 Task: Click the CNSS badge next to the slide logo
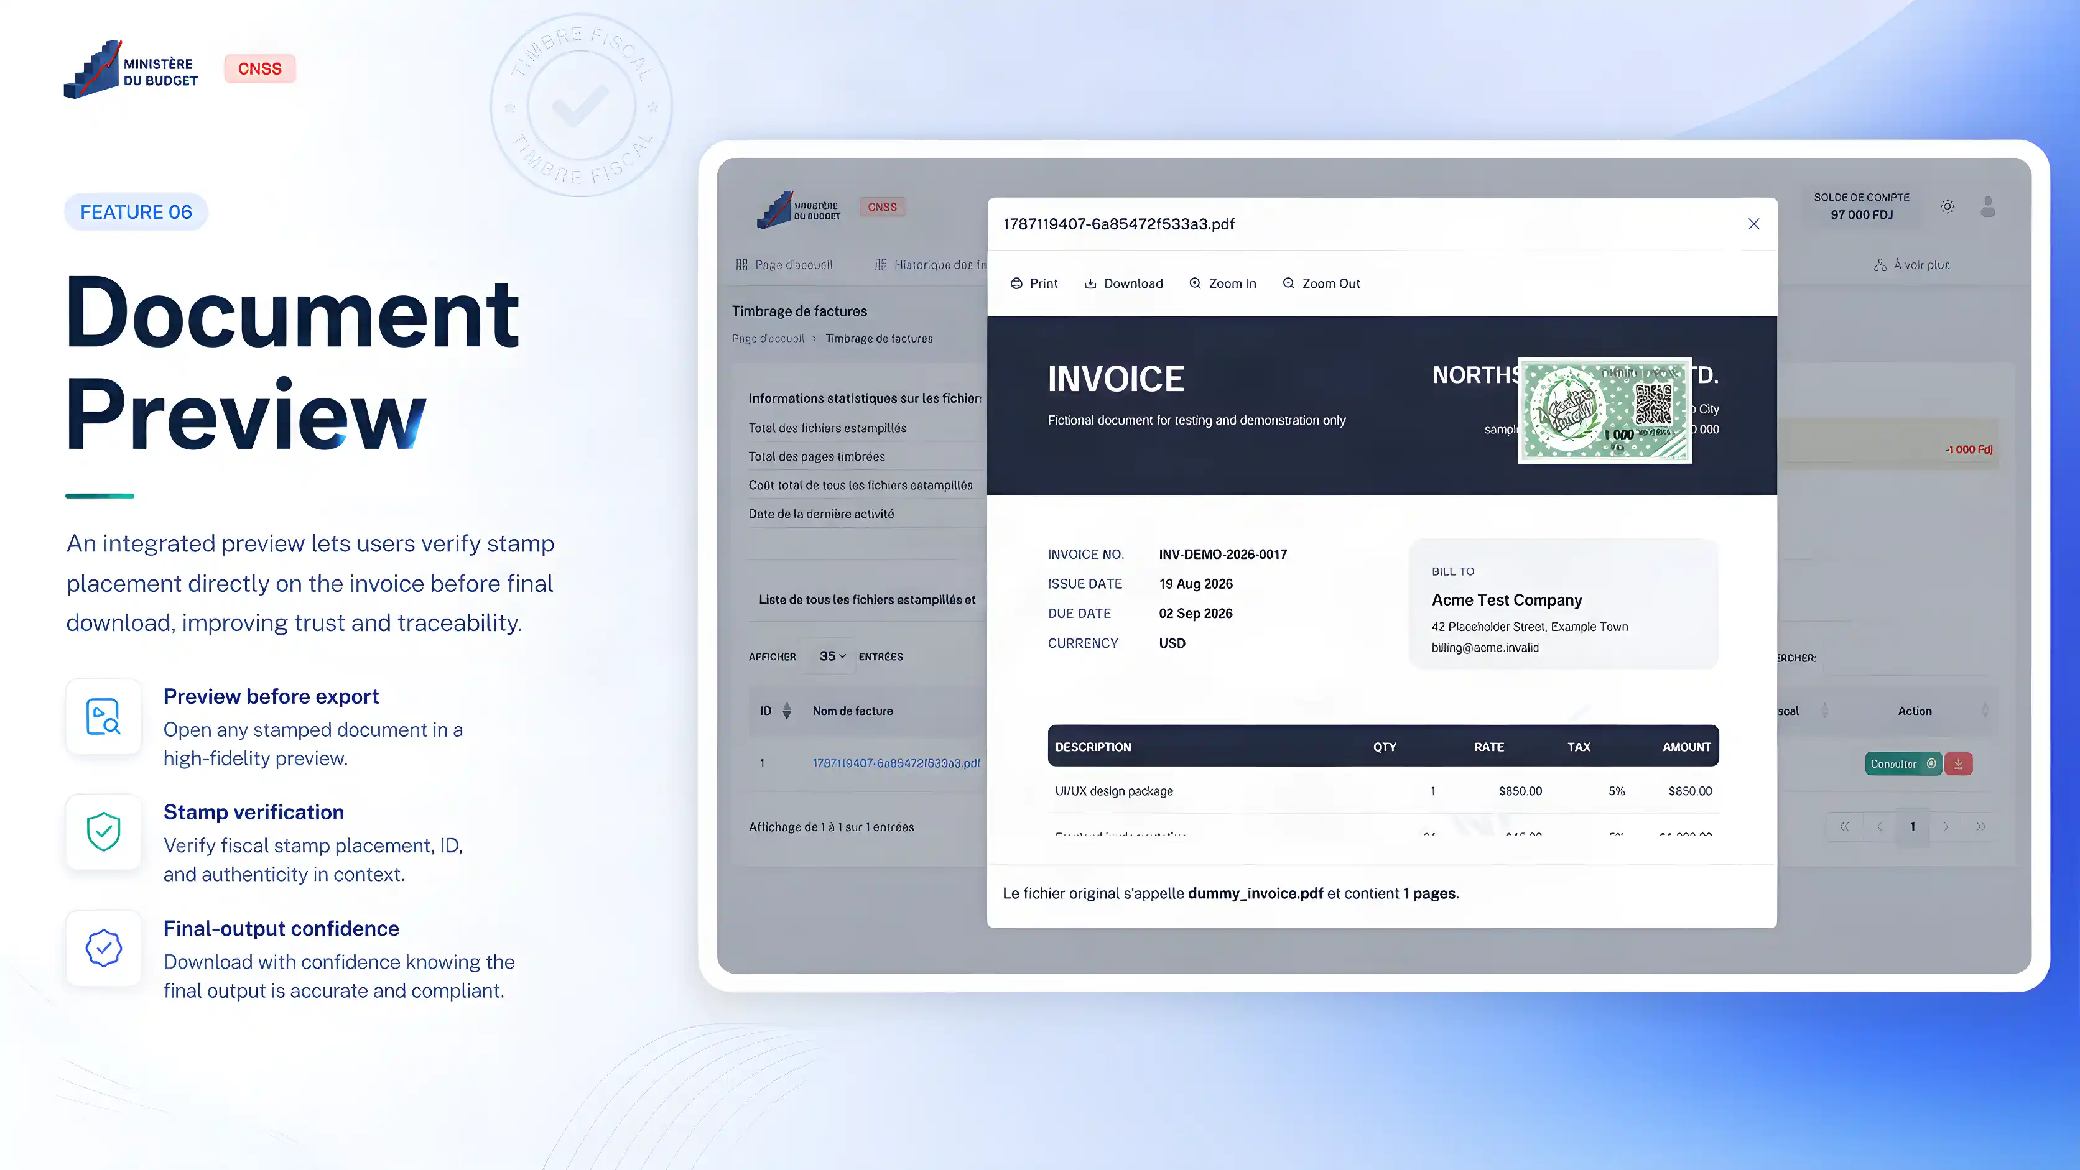click(260, 68)
